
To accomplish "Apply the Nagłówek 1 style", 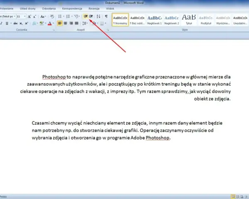I will [x=154, y=20].
